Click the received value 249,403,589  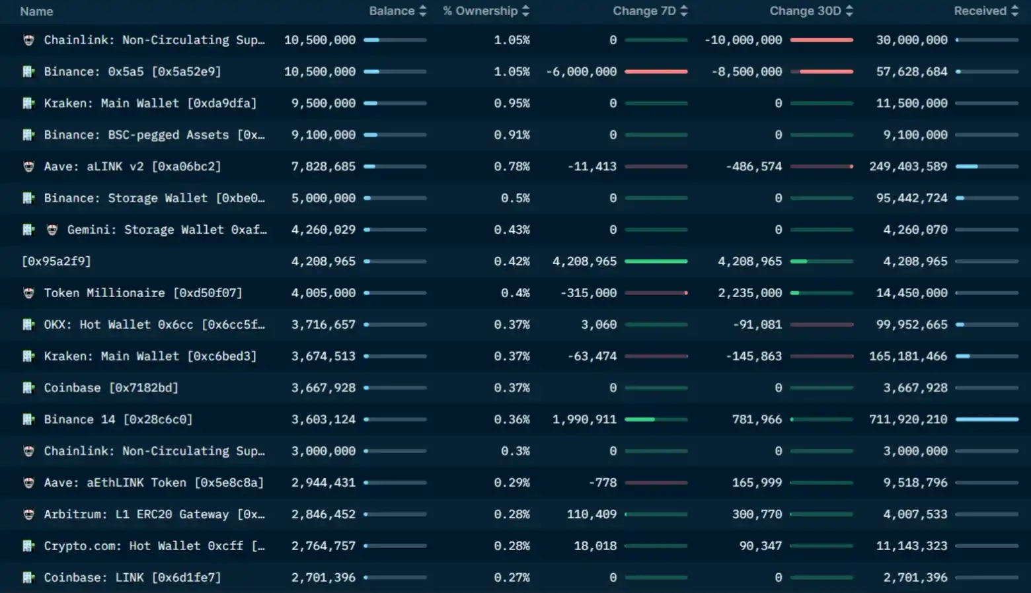coord(908,166)
